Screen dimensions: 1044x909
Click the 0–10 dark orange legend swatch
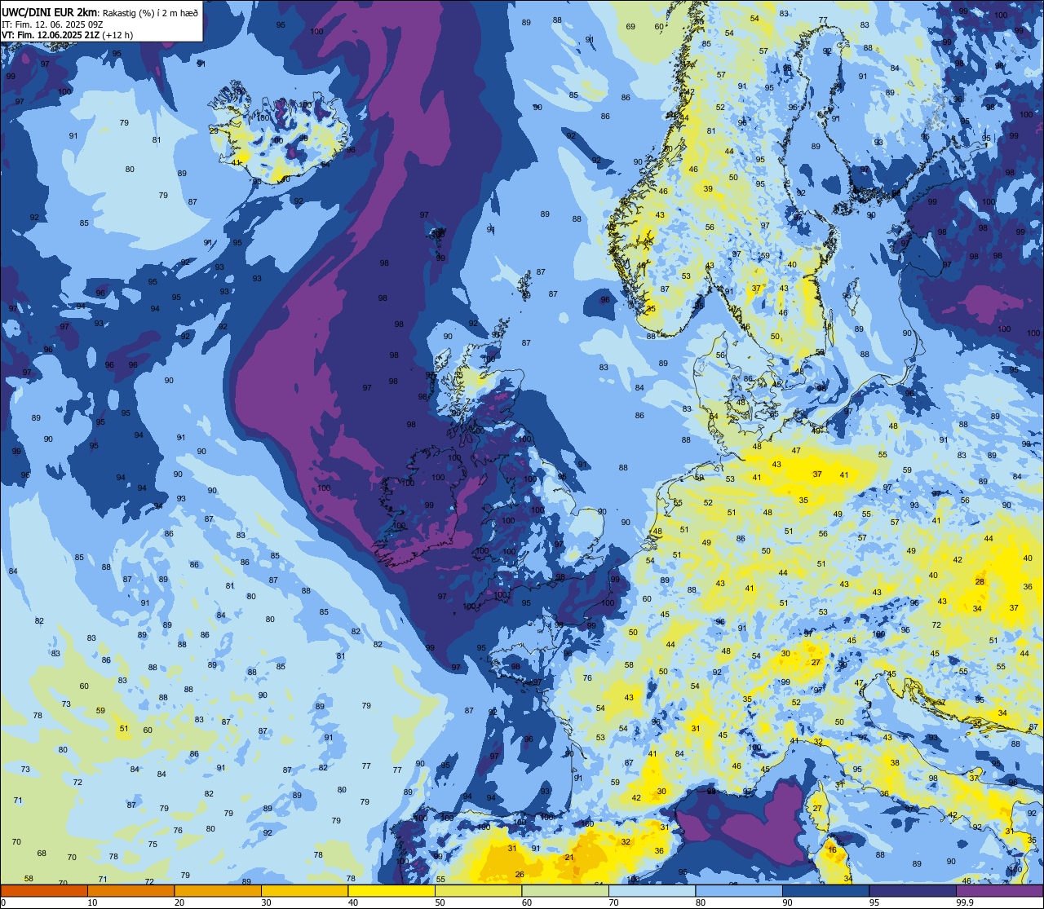coord(44,891)
